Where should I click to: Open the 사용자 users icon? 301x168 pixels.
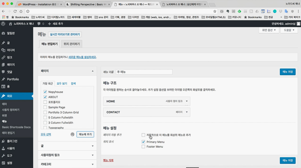click(3, 148)
